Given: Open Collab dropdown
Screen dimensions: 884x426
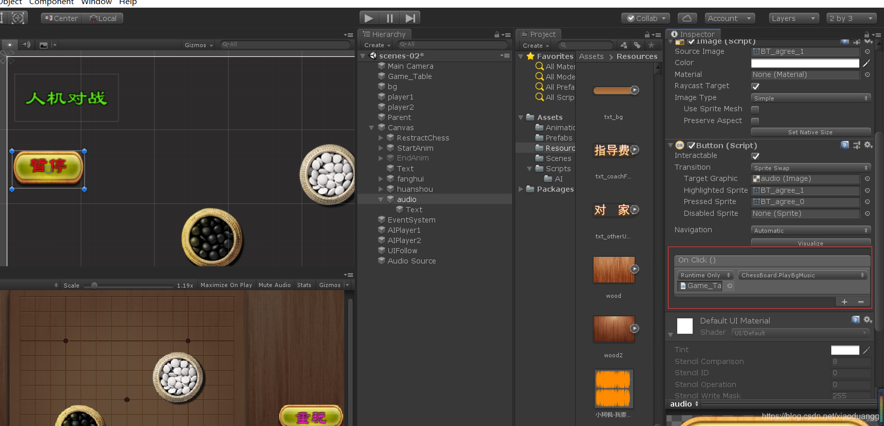Looking at the screenshot, I should pos(646,18).
